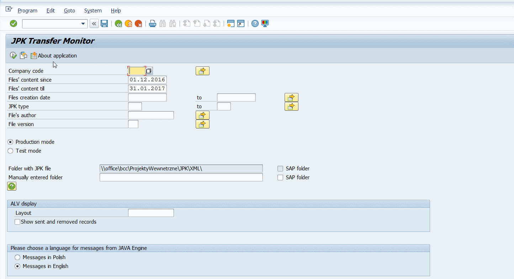Click the Manually entered folder field
Image resolution: width=514 pixels, height=279 pixels.
coord(181,177)
